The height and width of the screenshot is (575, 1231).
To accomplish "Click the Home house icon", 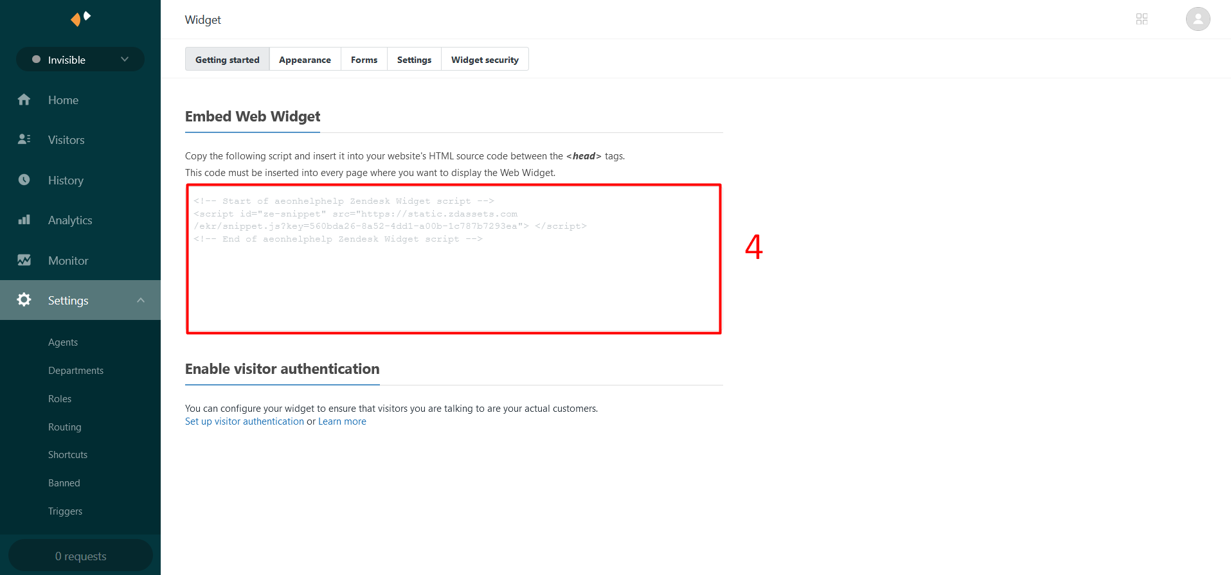I will (24, 100).
